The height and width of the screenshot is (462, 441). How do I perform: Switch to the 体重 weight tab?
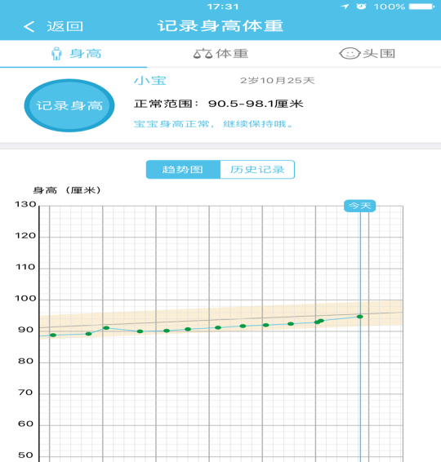[220, 54]
